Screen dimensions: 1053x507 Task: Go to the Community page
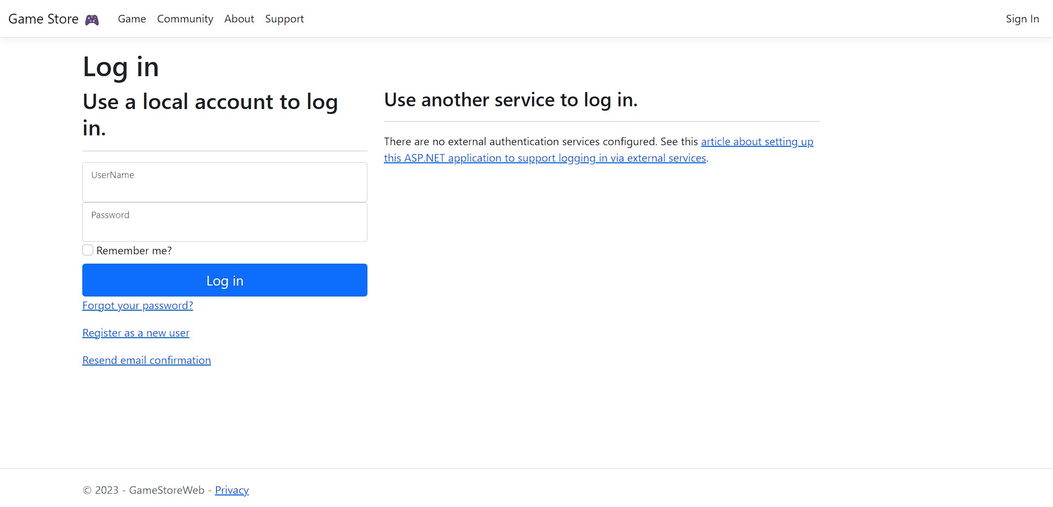(x=185, y=19)
